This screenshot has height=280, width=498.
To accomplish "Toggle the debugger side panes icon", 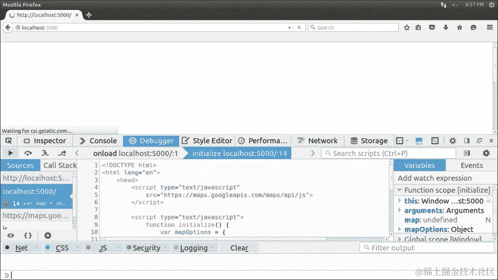I will tap(467, 153).
